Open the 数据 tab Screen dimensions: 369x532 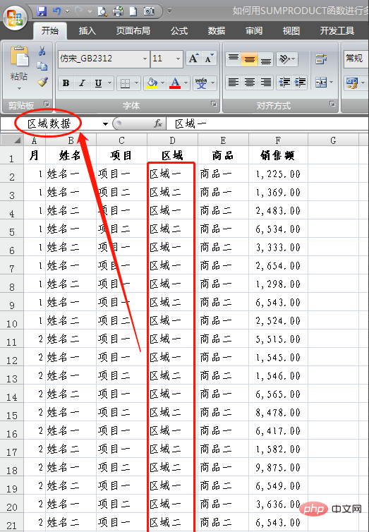217,31
